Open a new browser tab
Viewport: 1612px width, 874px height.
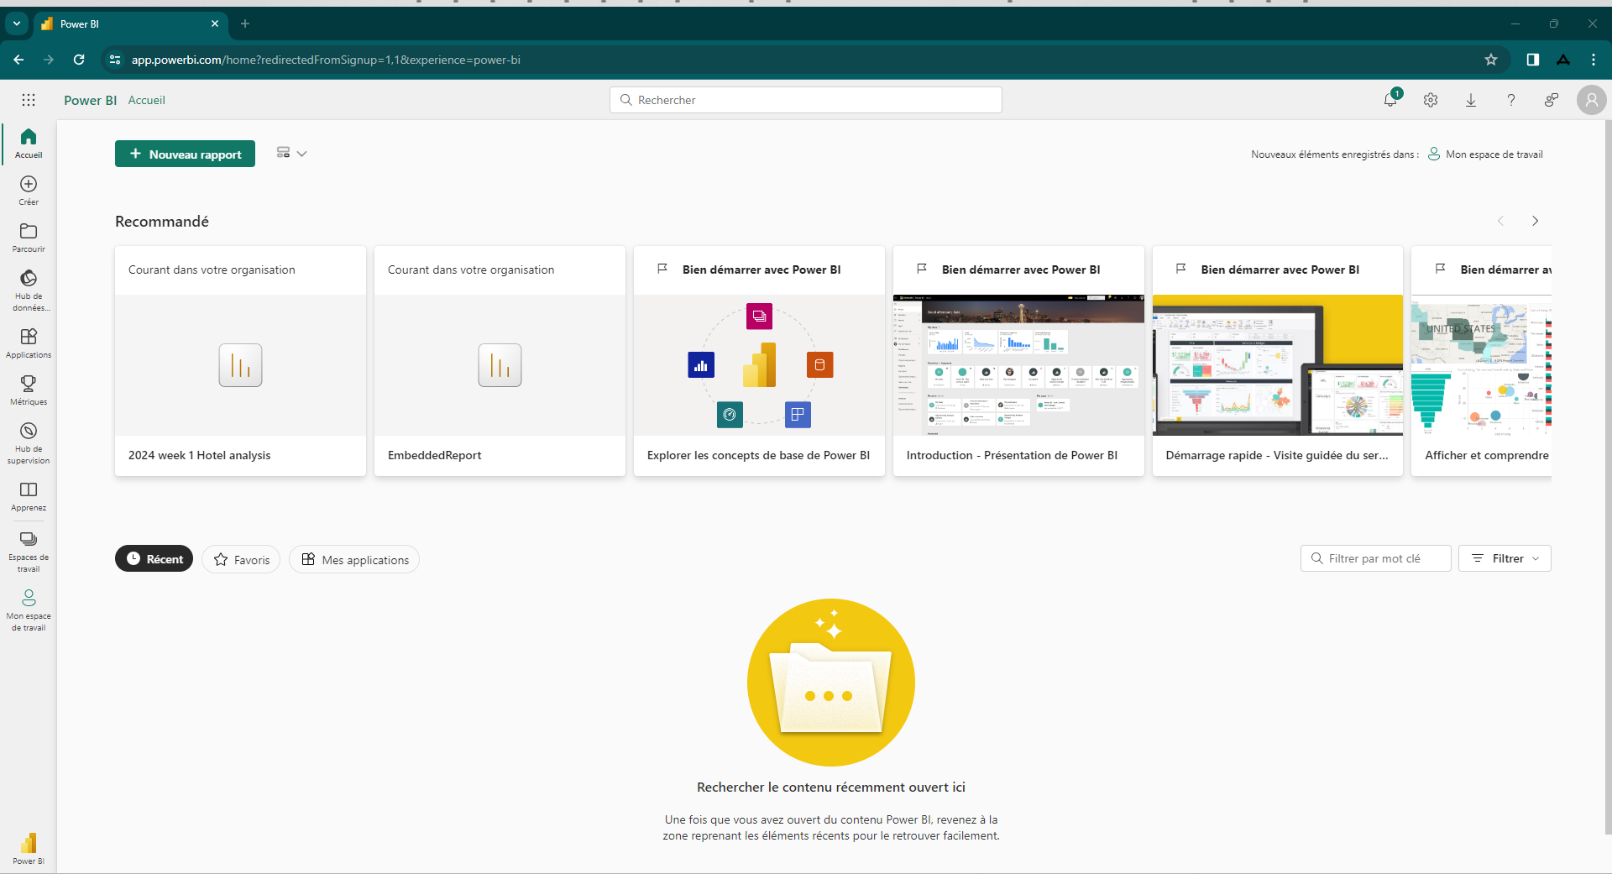[x=245, y=24]
